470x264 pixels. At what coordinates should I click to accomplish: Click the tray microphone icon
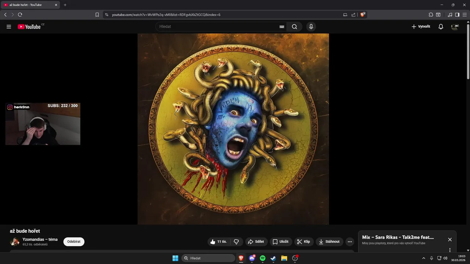[x=431, y=258]
